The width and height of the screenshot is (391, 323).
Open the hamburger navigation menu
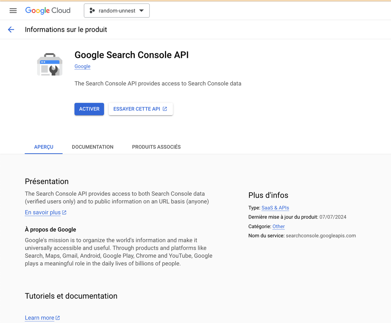(13, 10)
